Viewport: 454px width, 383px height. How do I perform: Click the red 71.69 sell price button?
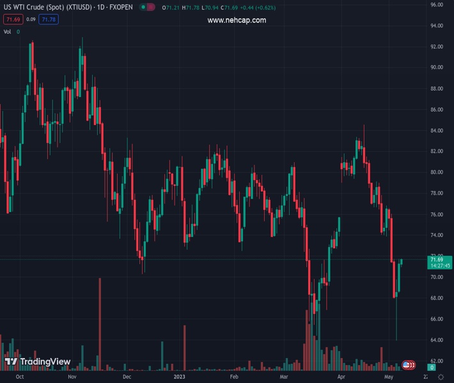coord(13,19)
